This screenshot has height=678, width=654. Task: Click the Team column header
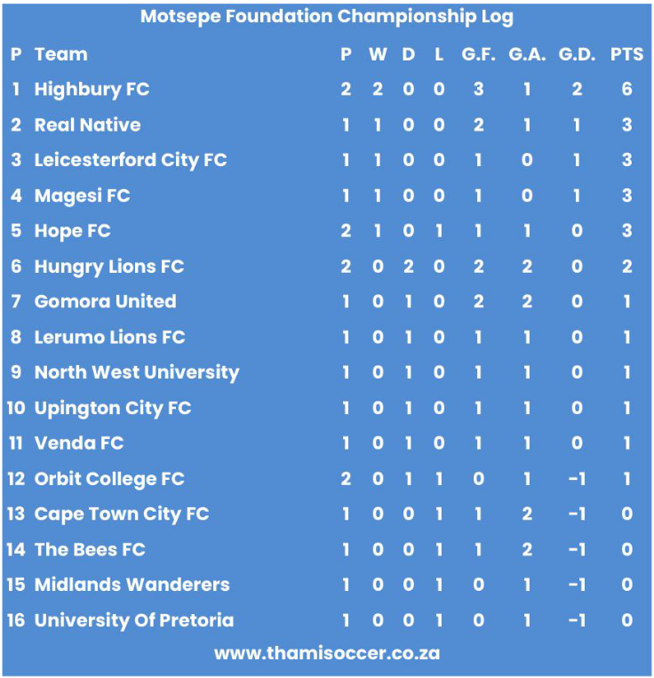61,54
